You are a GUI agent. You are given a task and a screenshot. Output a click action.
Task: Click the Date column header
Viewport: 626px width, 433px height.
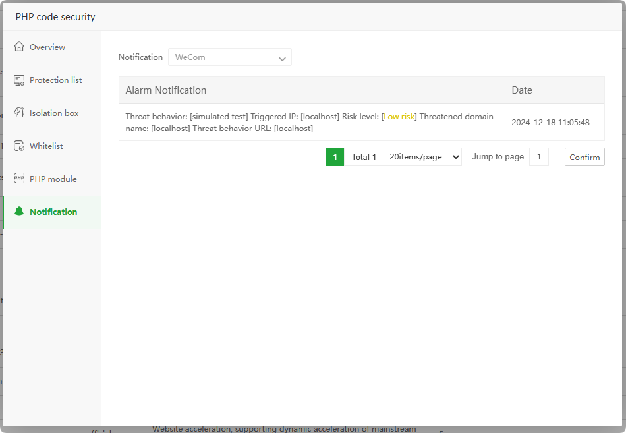[x=522, y=90]
